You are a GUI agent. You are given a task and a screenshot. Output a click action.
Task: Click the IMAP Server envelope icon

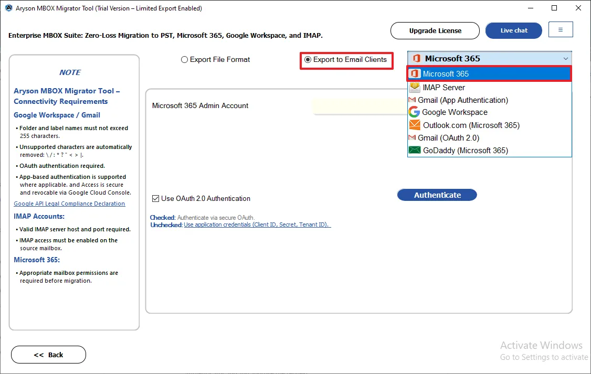point(415,88)
